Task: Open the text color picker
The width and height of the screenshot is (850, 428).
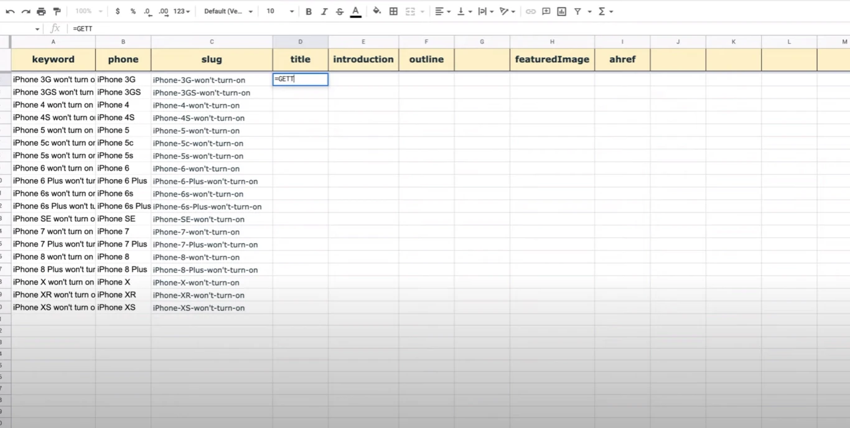Action: pos(355,11)
